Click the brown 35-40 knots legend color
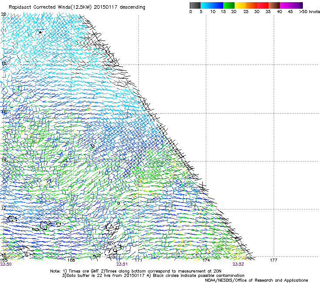 [274, 5]
